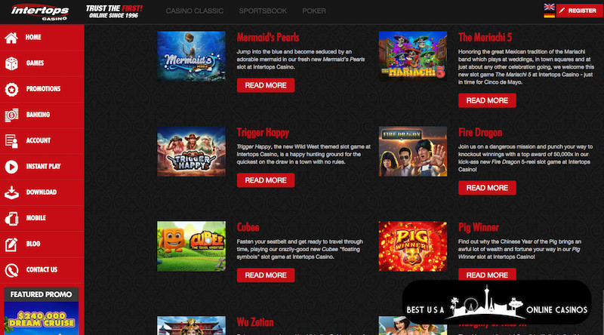Open Blog via the pencil icon
604x335 pixels.
pyautogui.click(x=11, y=244)
